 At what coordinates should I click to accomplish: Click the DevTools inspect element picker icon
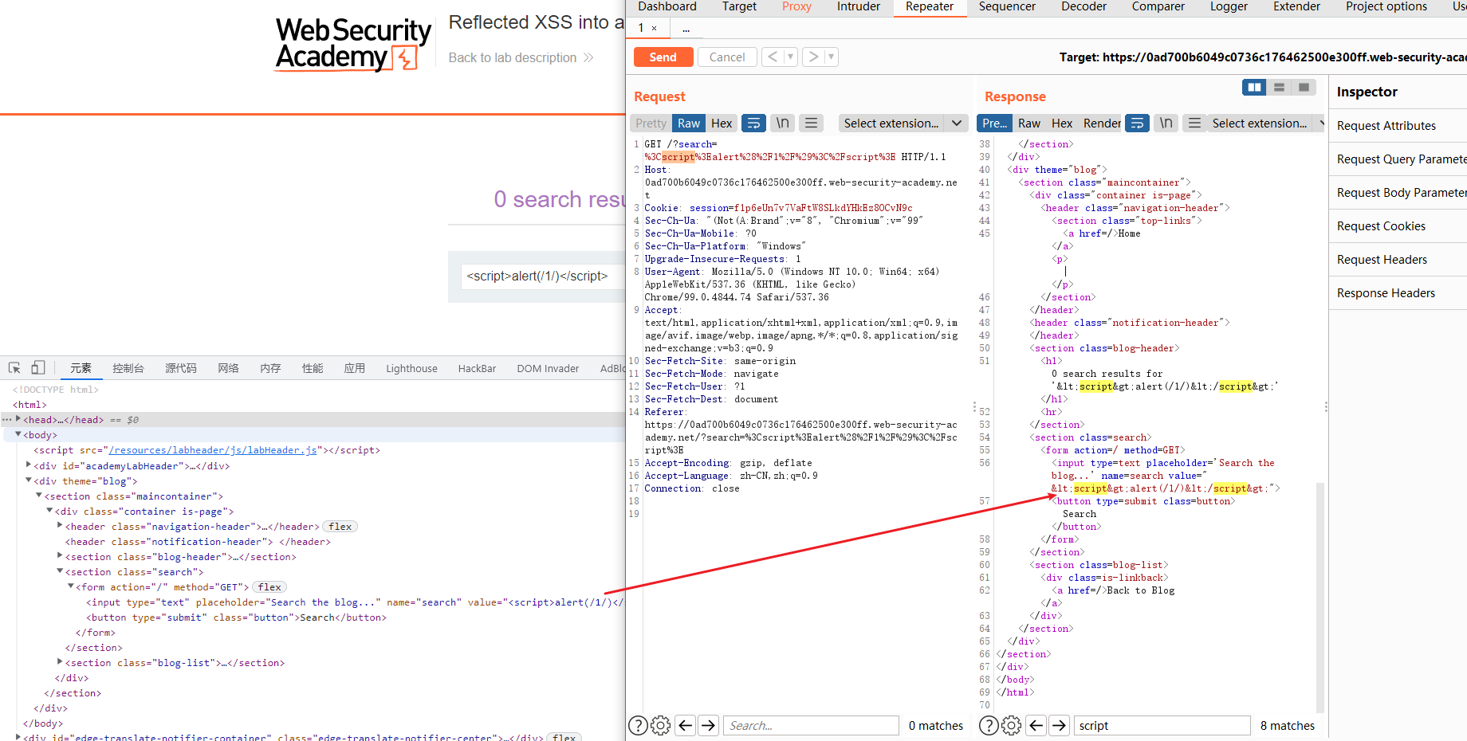pos(14,368)
